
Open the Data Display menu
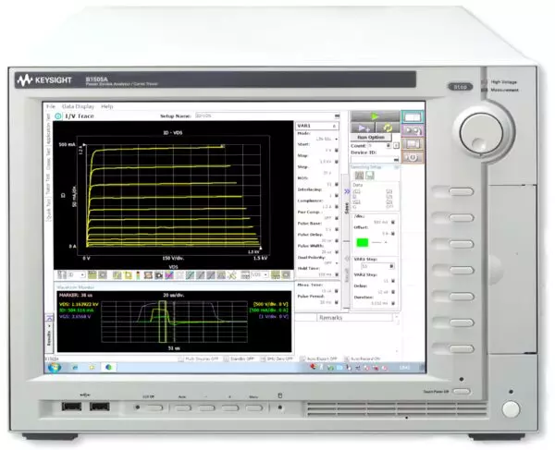[x=76, y=106]
